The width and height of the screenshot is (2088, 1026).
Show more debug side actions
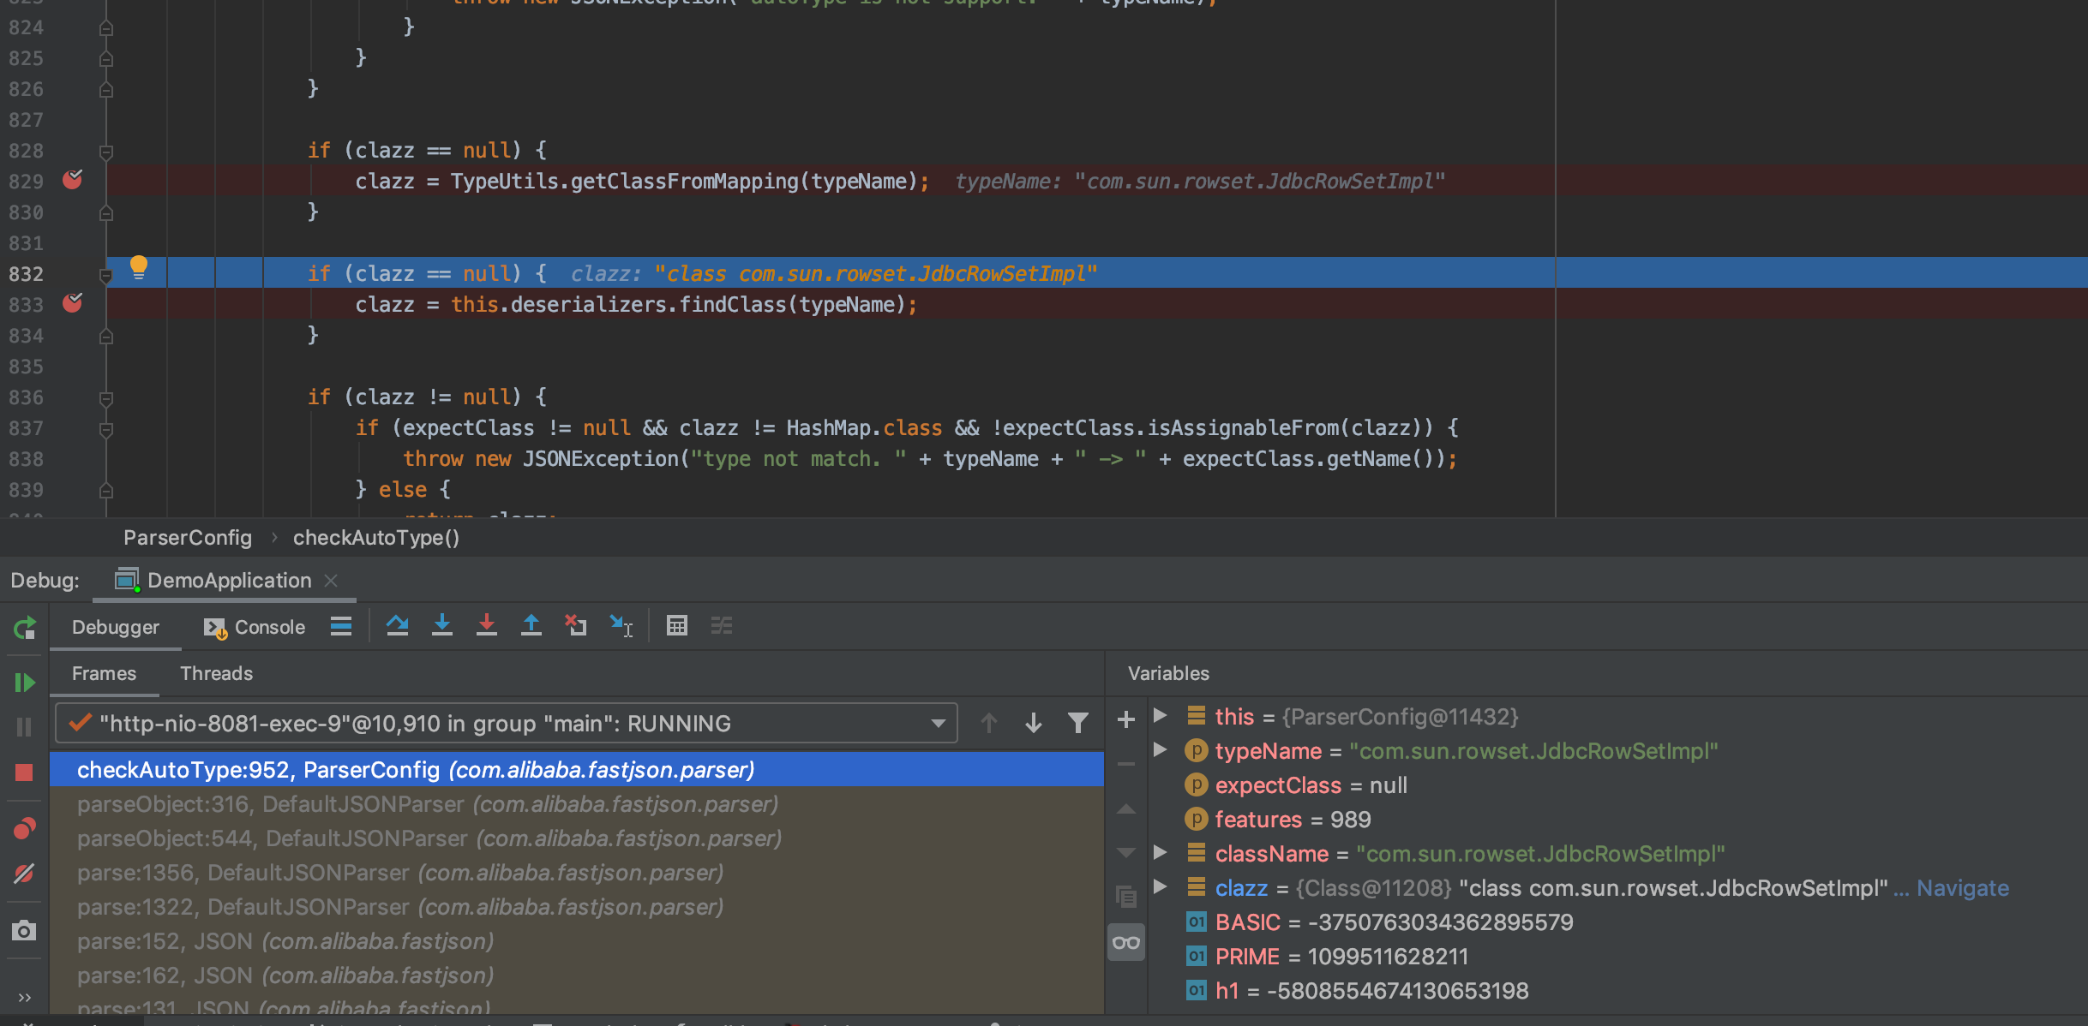pos(24,997)
